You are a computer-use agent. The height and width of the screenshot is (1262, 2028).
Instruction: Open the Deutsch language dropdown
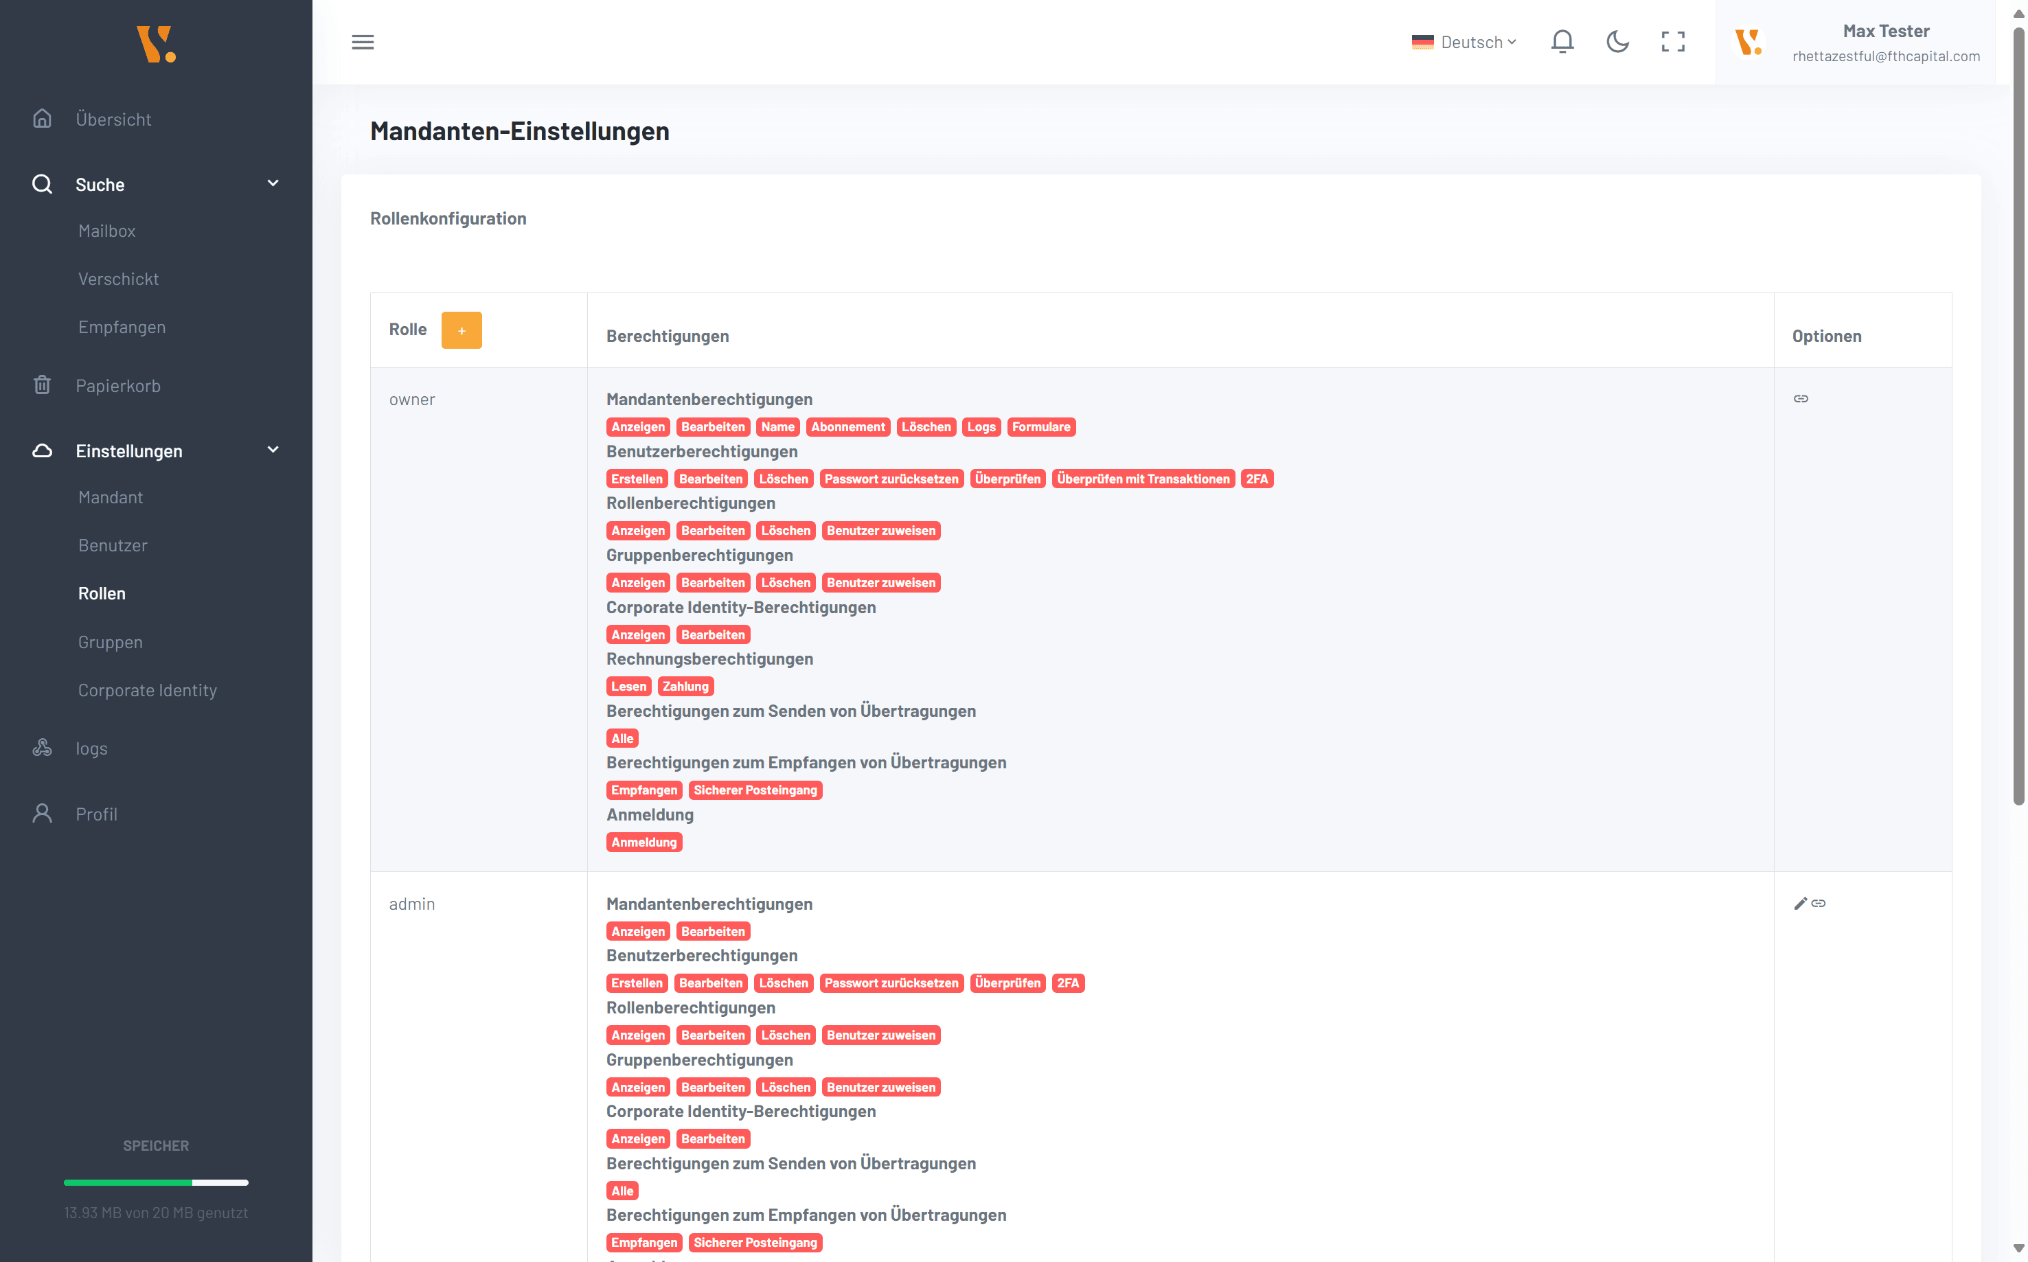(1464, 42)
